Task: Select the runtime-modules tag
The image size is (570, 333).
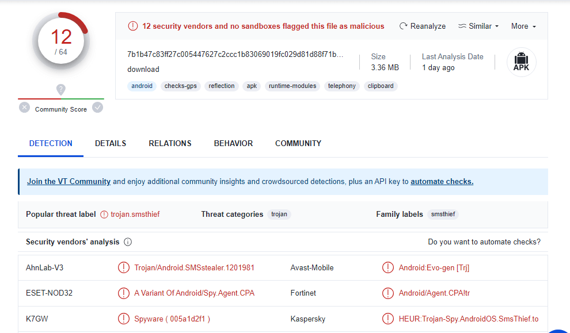Action: [x=292, y=86]
